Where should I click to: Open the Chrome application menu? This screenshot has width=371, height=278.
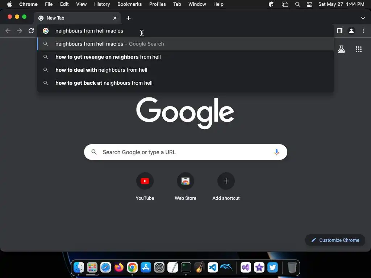(x=28, y=4)
